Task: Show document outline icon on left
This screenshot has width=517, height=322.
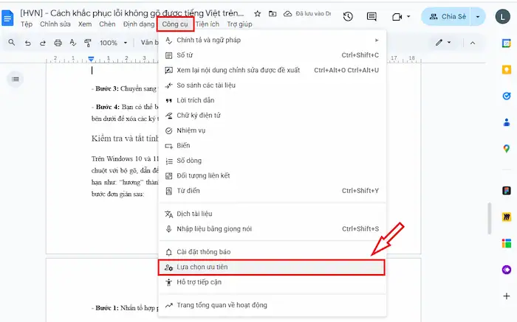Action: tap(16, 79)
